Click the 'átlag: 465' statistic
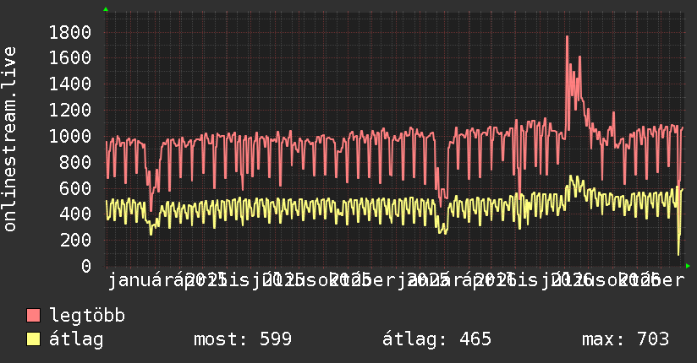 tap(437, 339)
